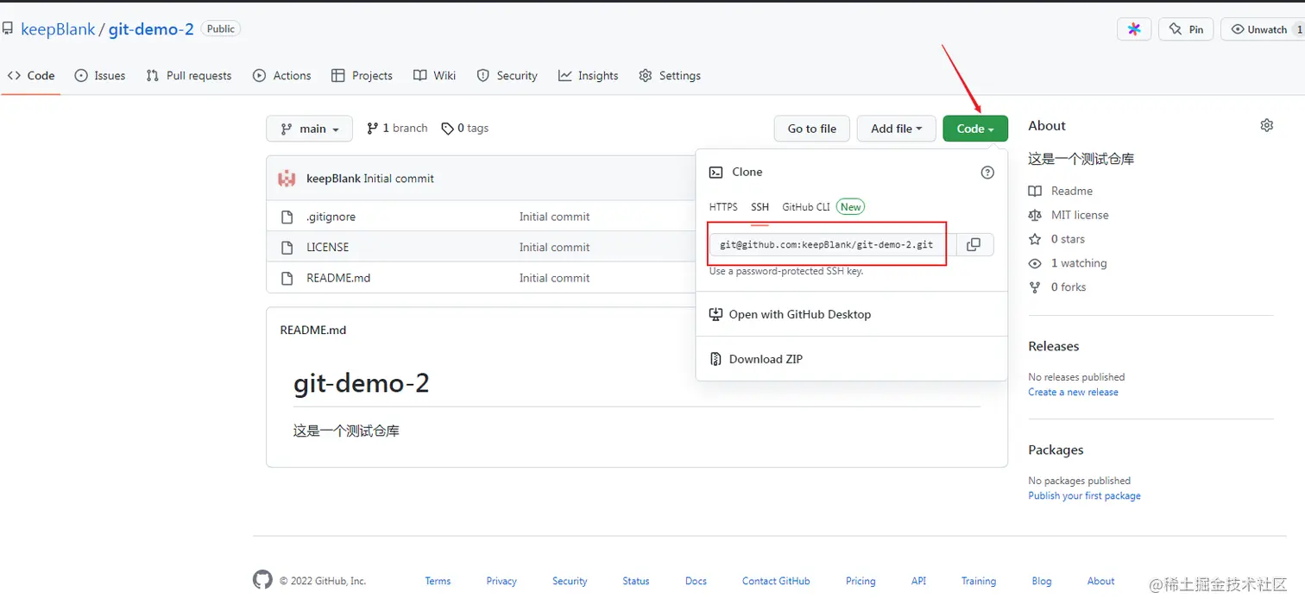Viewport: 1305px width, 611px height.
Task: Click the MIT license link
Action: (1080, 215)
